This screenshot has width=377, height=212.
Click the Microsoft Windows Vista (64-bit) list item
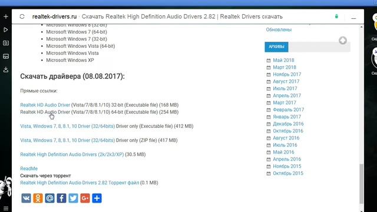(81, 46)
